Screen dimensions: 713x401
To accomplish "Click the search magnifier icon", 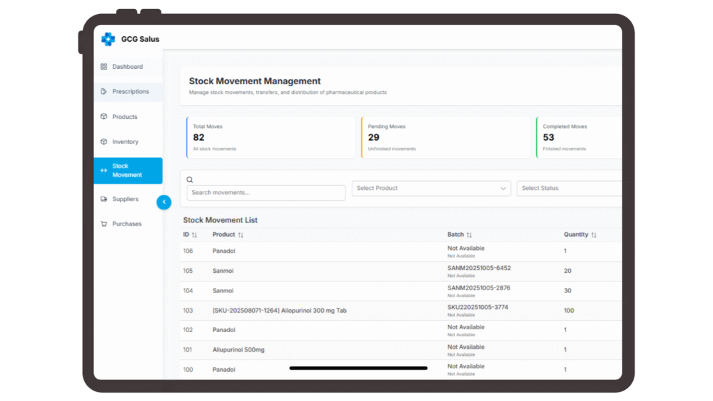I will coord(190,180).
